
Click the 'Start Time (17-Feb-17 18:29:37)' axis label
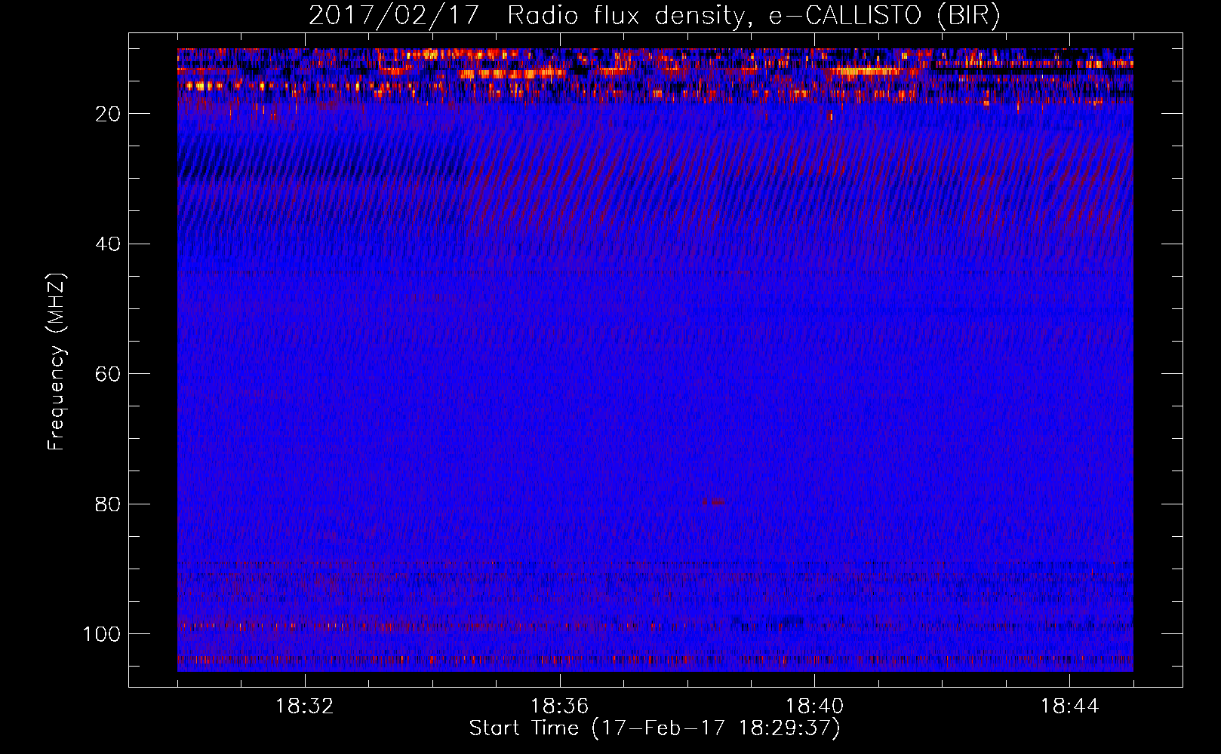655,728
